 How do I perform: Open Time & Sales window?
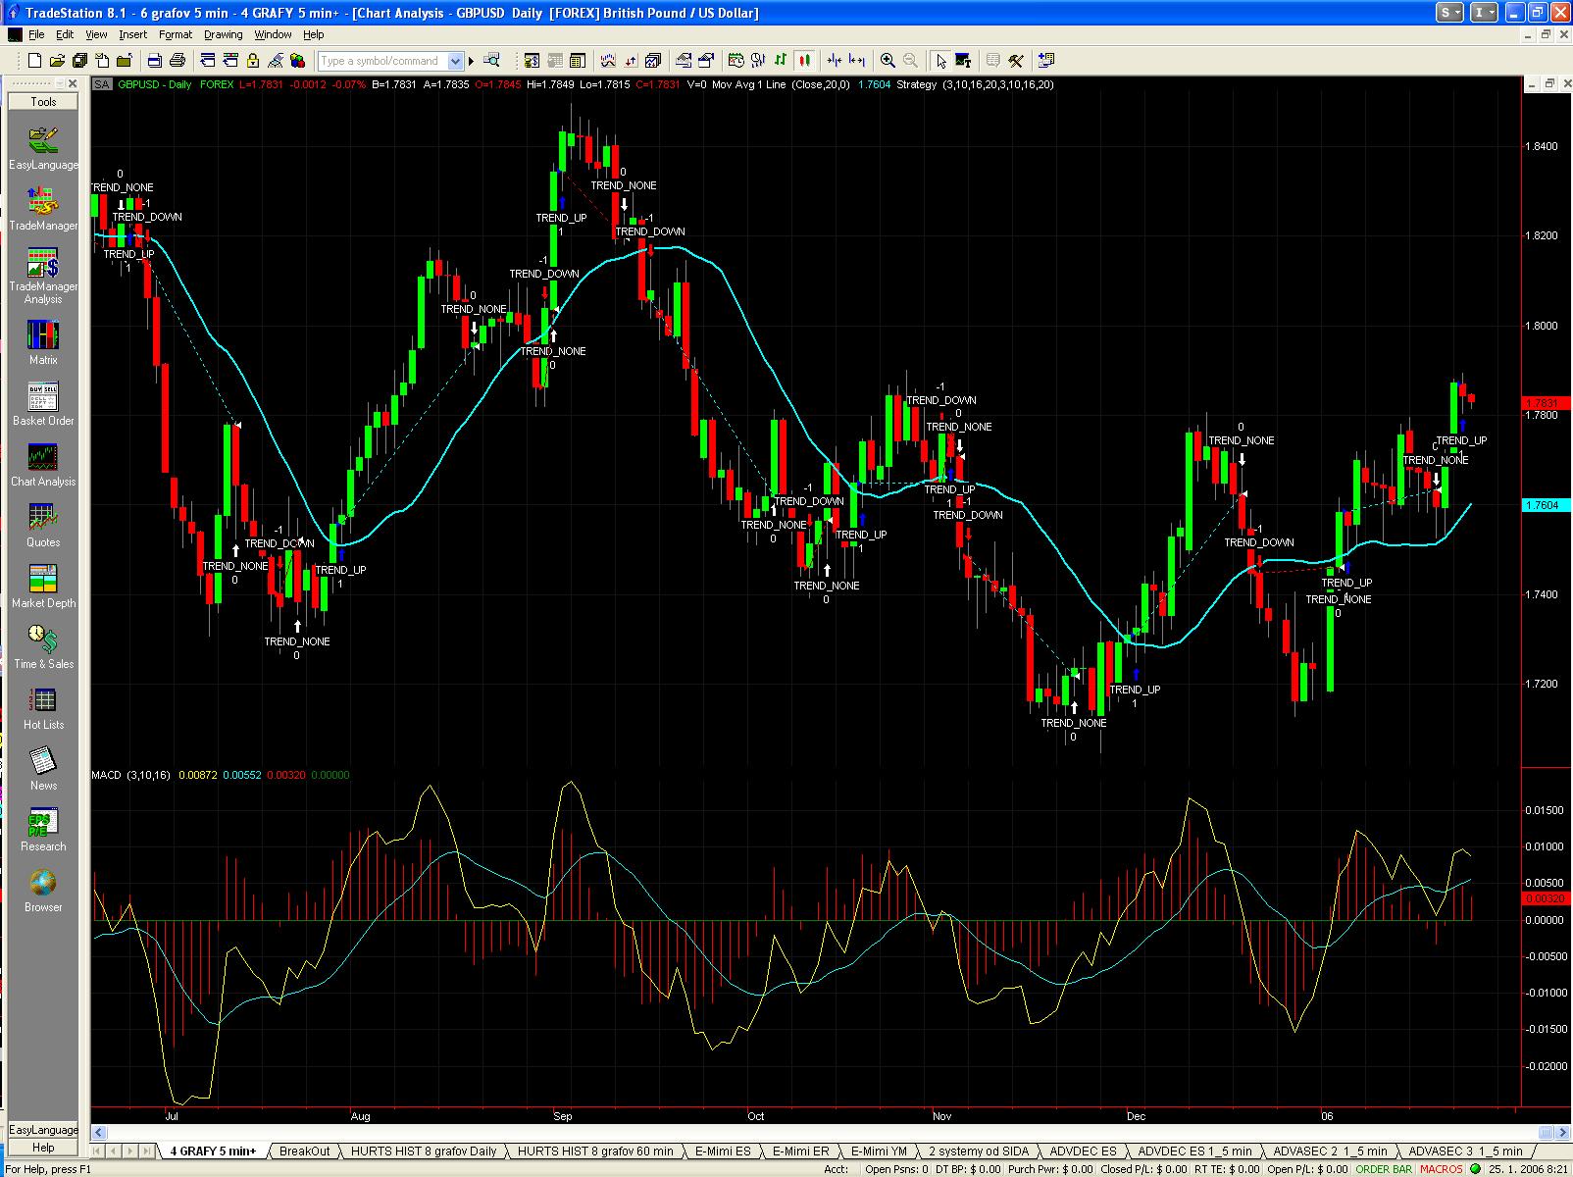click(x=43, y=646)
